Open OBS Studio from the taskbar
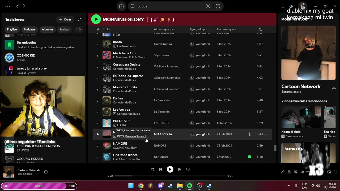The height and width of the screenshot is (191, 340). 199,186
